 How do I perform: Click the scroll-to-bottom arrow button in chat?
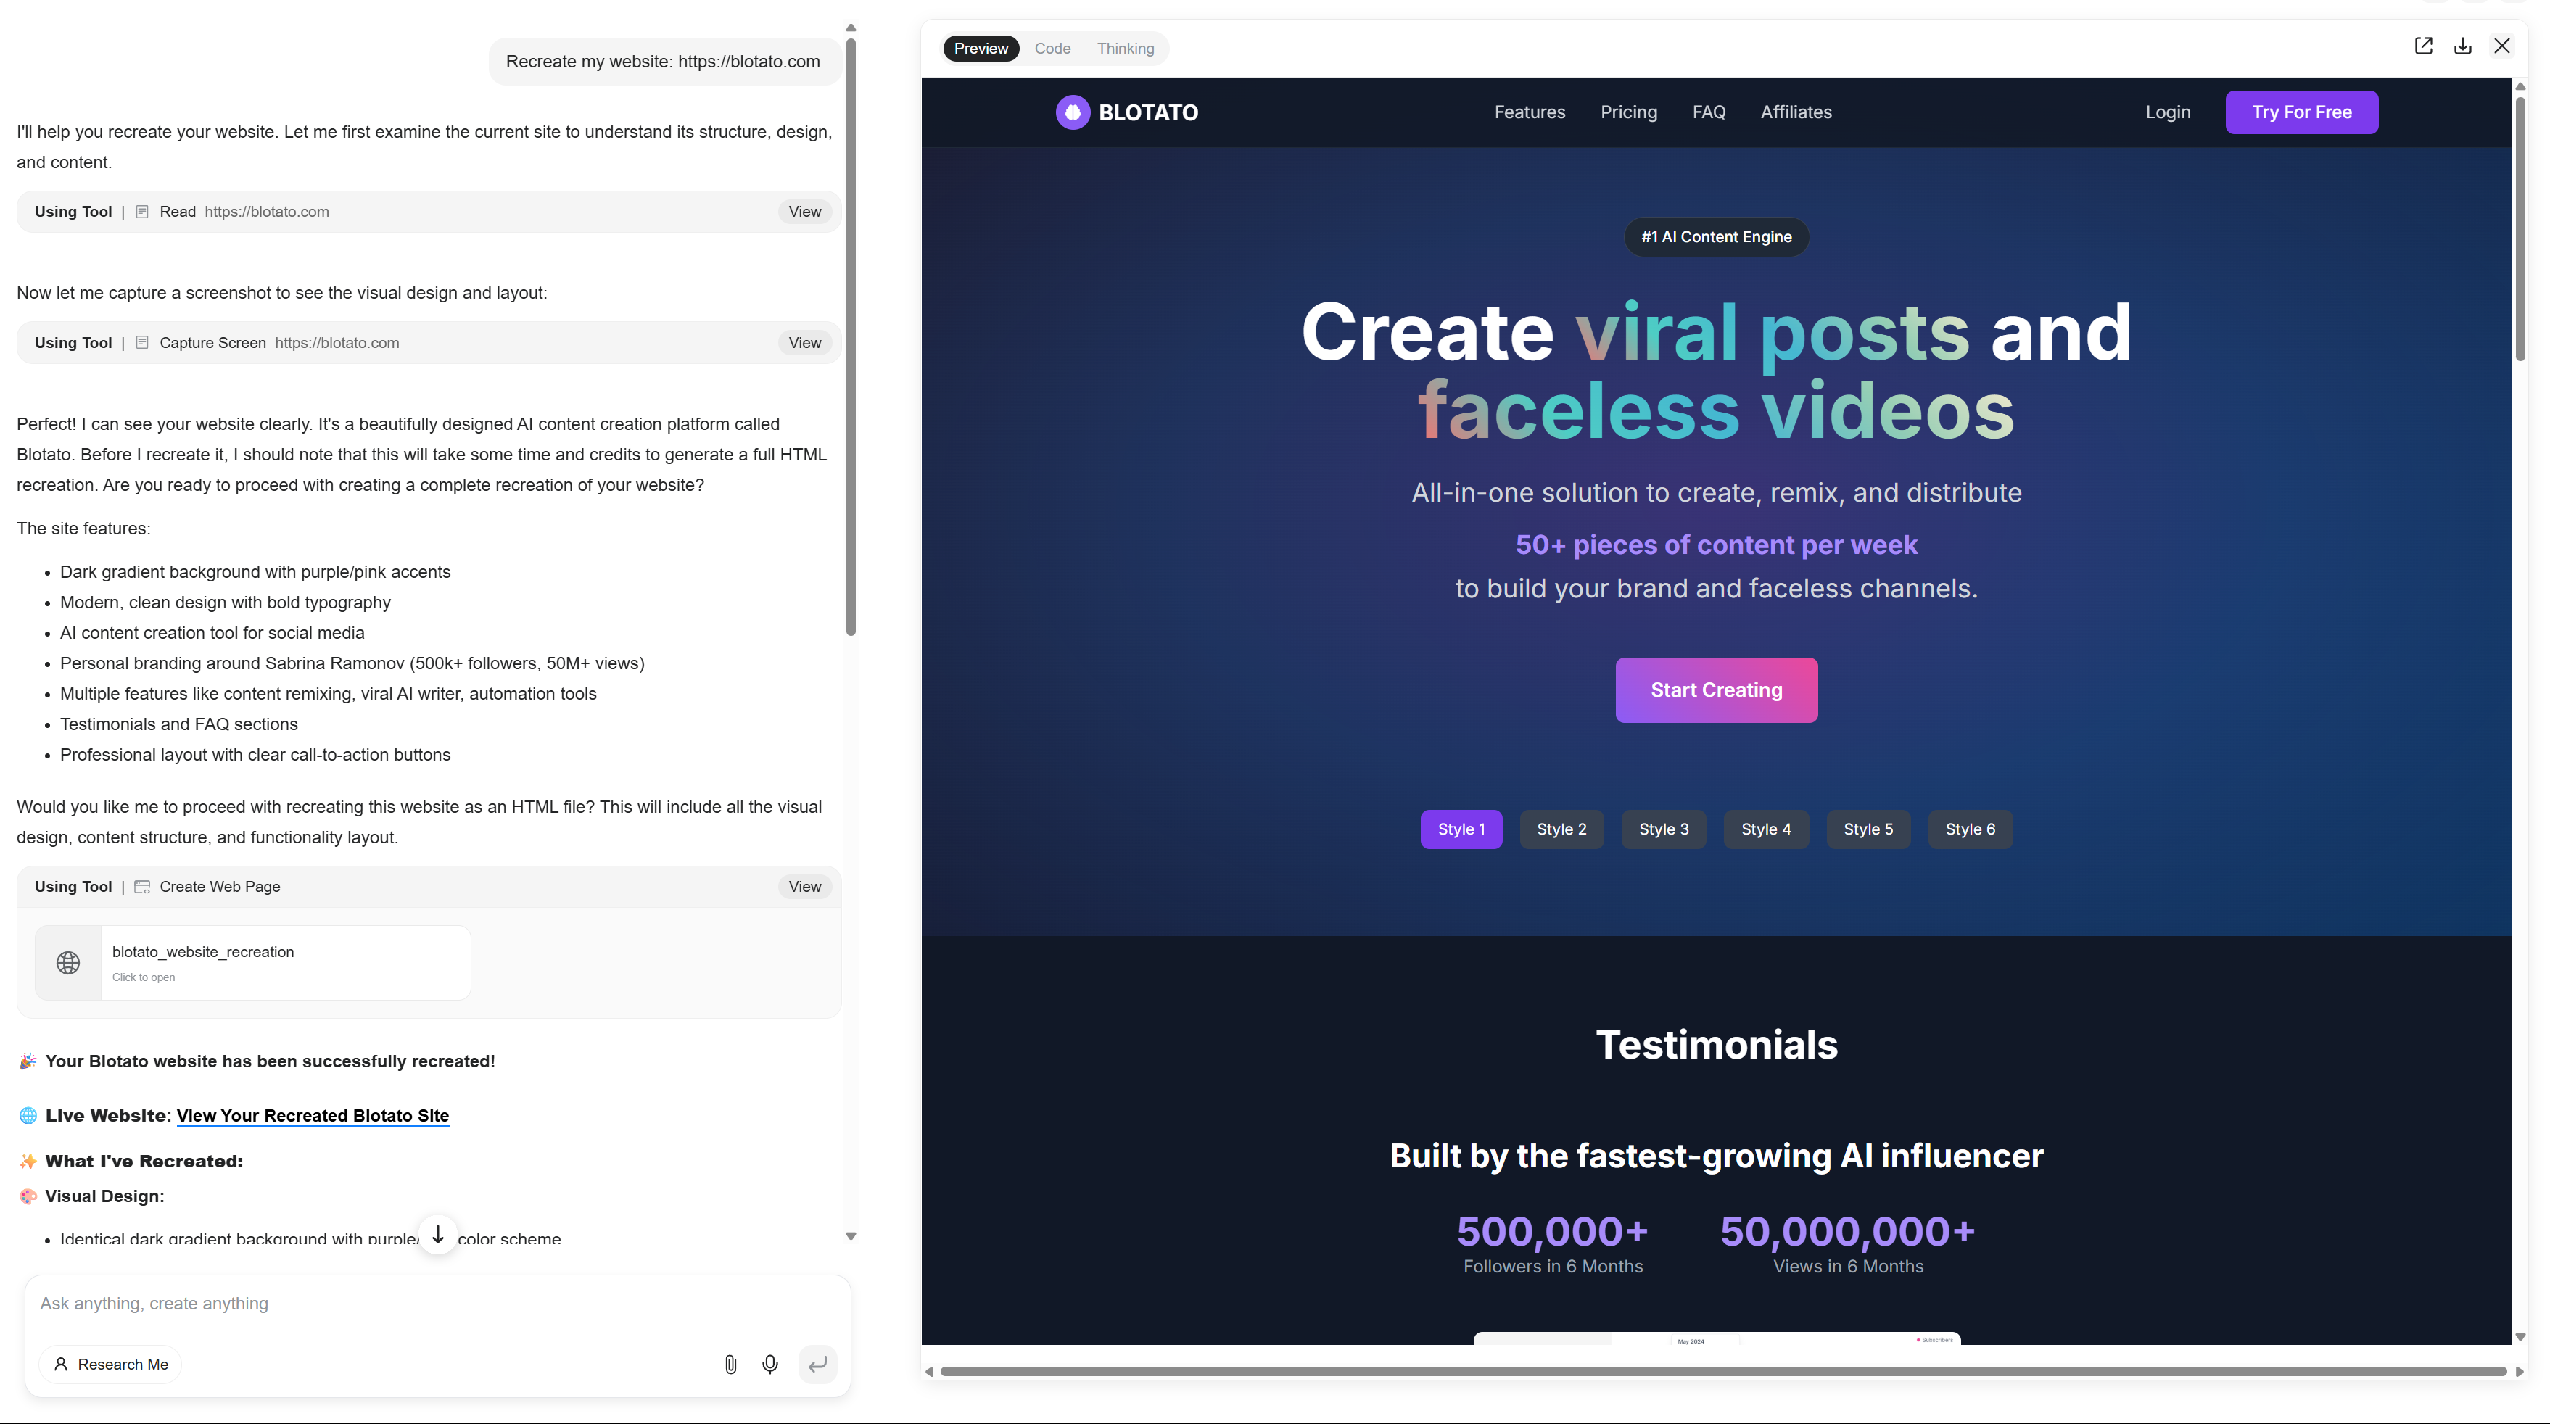coord(437,1234)
